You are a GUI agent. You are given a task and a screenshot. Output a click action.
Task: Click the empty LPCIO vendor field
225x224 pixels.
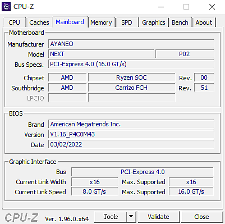point(67,98)
